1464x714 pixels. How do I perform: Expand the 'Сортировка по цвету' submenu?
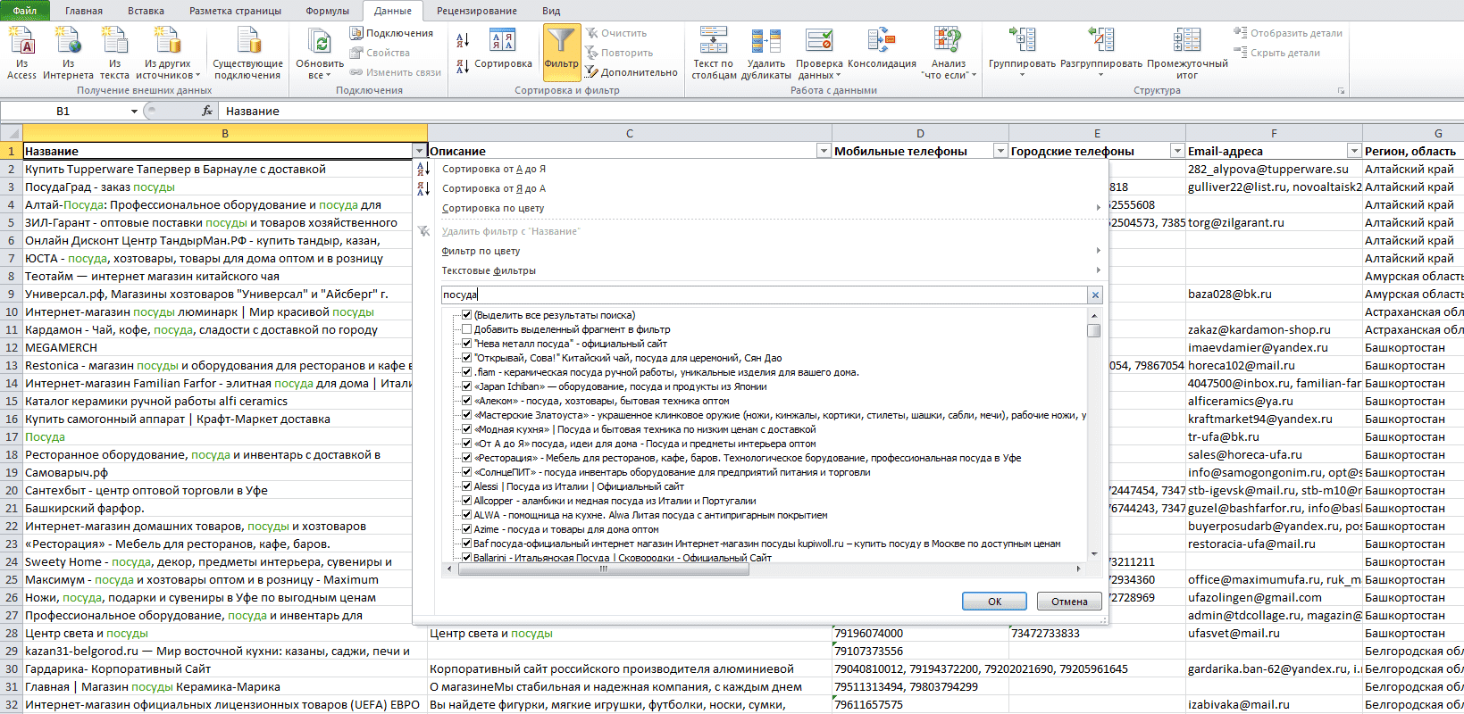1099,208
